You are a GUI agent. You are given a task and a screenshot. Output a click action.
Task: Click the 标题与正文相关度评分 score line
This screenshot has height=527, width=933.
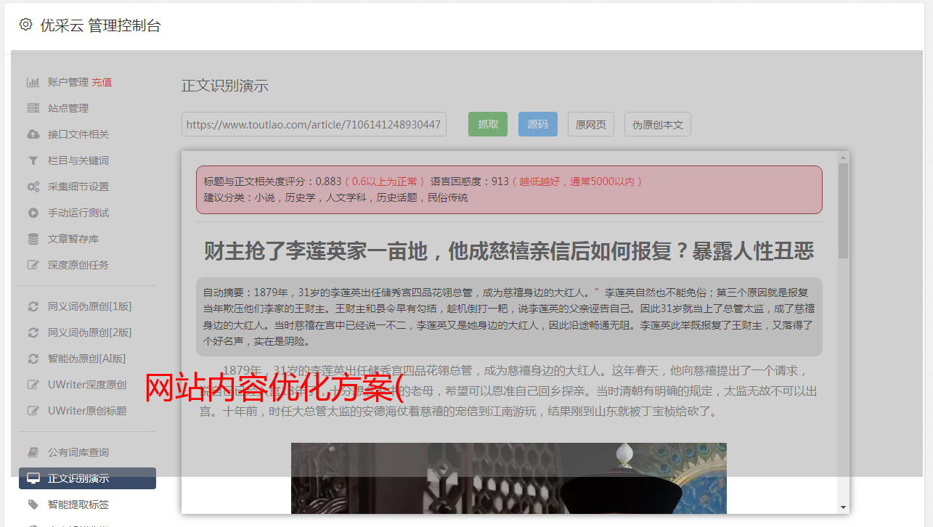423,181
